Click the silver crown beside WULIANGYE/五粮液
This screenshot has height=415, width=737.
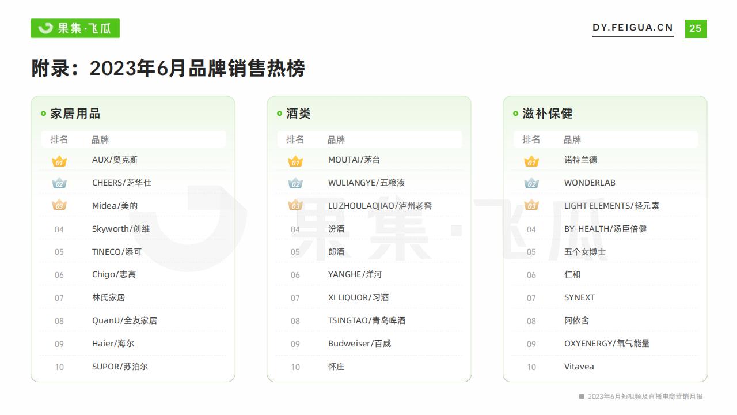[295, 183]
